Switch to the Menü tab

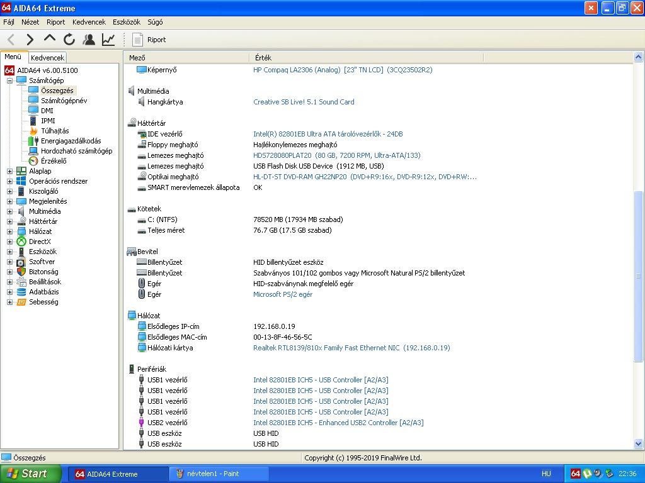[x=13, y=57]
